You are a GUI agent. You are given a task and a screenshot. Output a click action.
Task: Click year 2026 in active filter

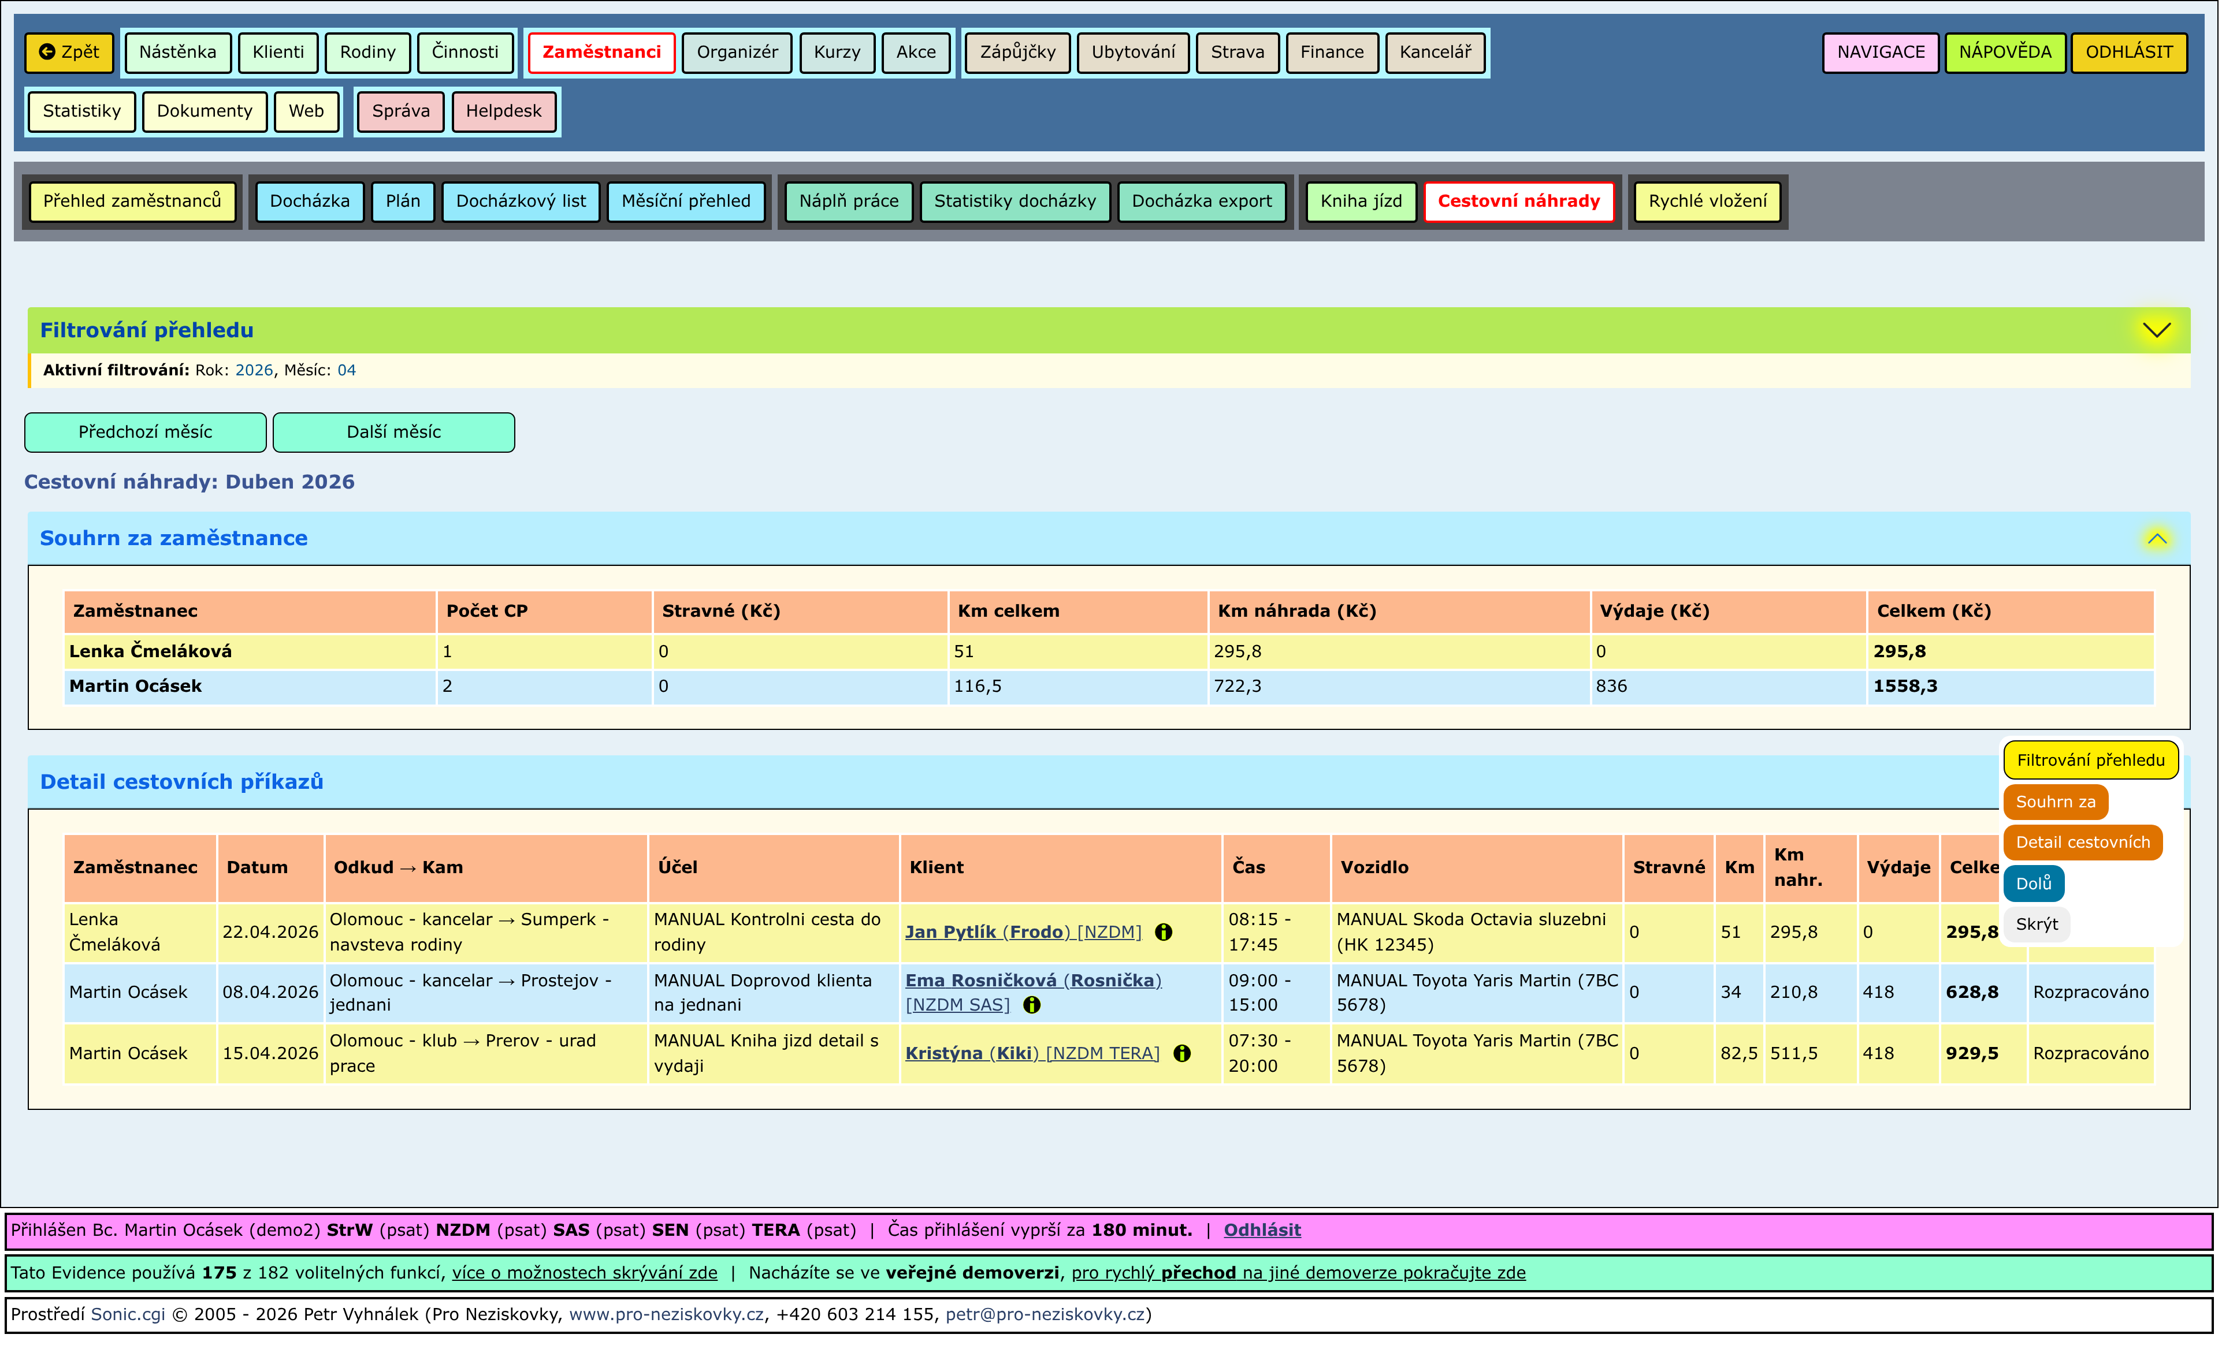[x=254, y=370]
